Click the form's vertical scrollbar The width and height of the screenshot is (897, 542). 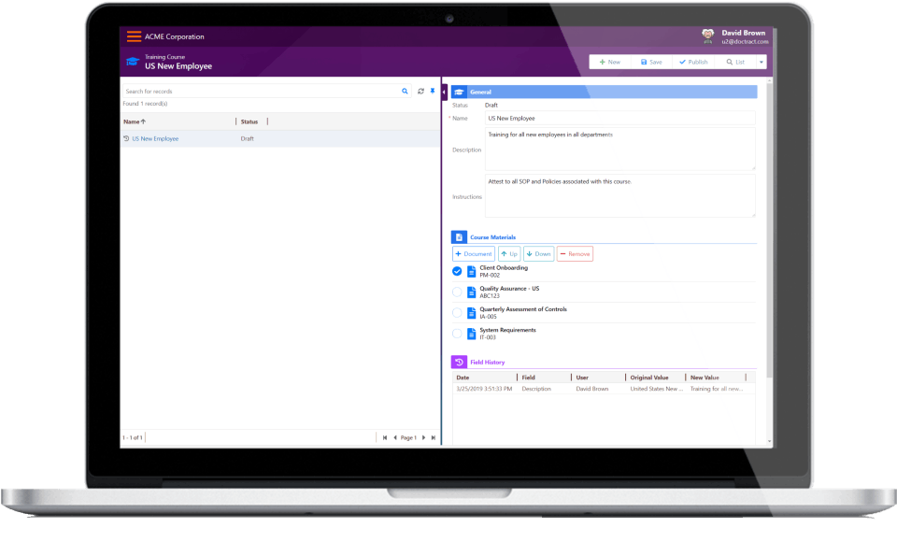769,229
